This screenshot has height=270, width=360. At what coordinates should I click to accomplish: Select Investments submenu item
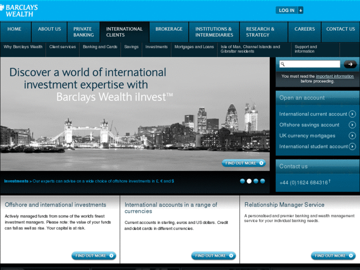point(156,47)
